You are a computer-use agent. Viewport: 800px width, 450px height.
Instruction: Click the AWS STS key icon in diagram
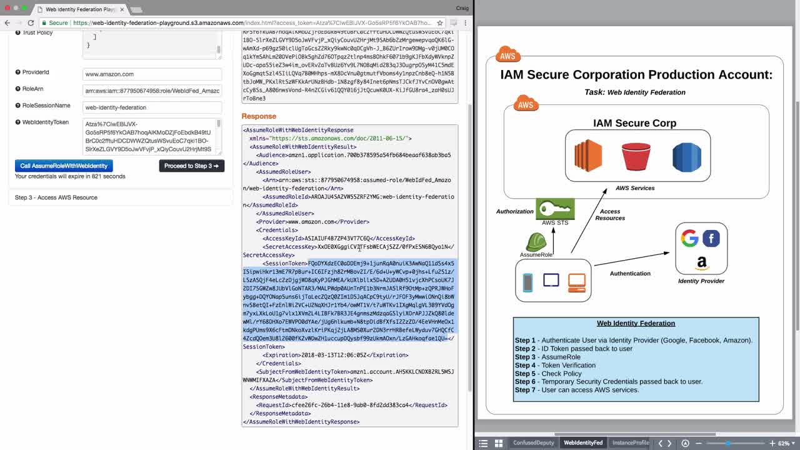555,209
